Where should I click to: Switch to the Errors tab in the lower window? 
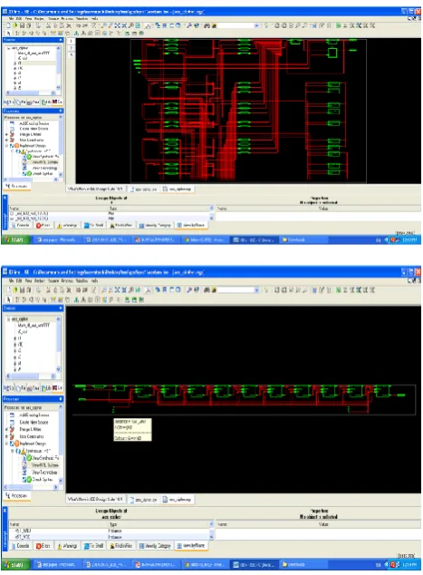[43, 546]
